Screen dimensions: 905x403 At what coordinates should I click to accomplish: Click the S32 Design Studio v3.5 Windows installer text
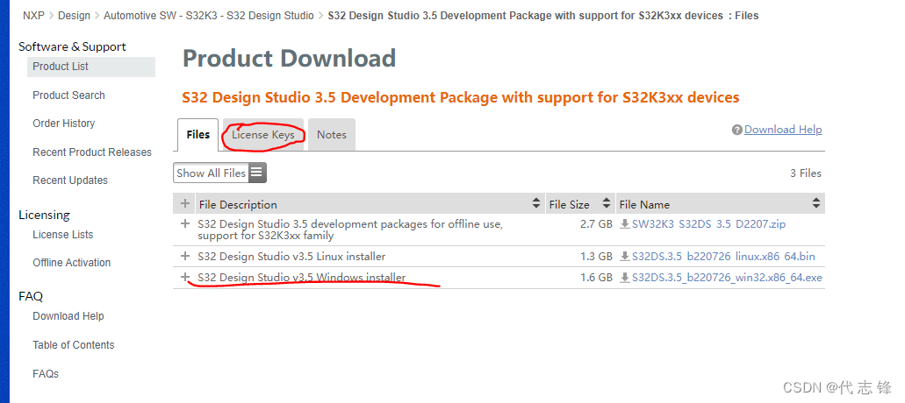tap(301, 278)
